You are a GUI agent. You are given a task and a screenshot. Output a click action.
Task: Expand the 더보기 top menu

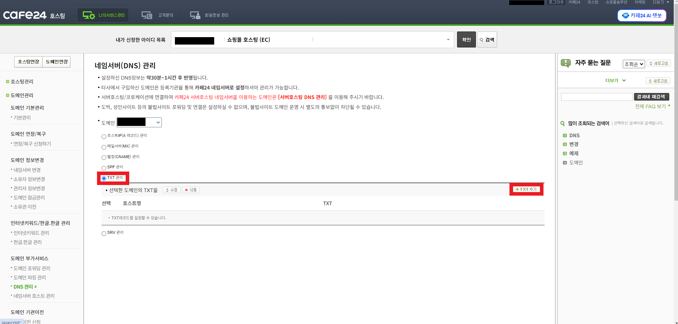click(x=661, y=2)
